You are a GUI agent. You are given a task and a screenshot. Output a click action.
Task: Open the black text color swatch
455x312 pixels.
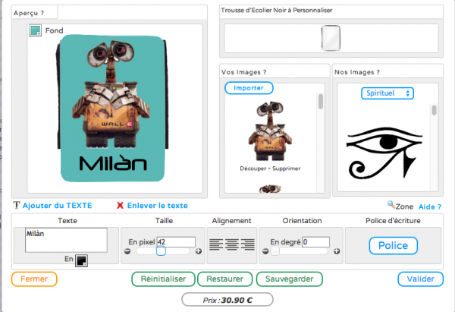(81, 260)
